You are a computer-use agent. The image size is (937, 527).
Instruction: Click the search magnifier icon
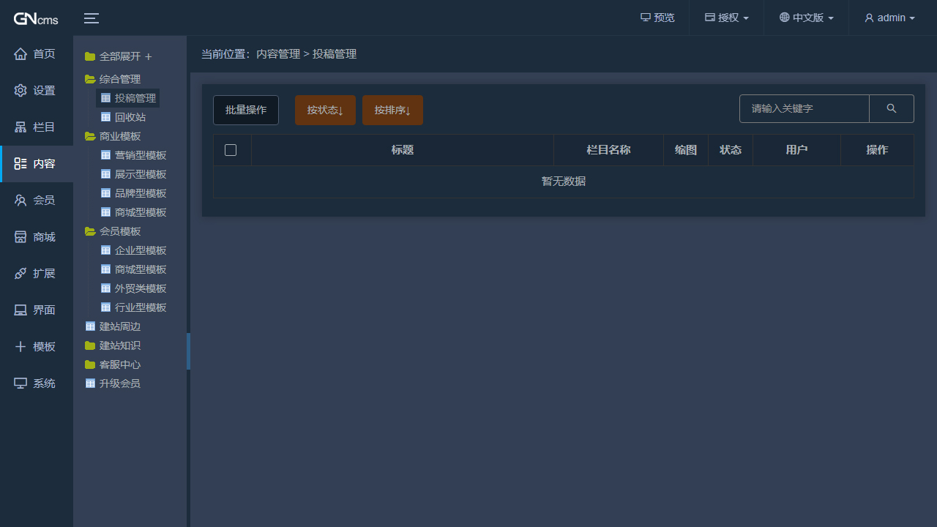click(891, 108)
